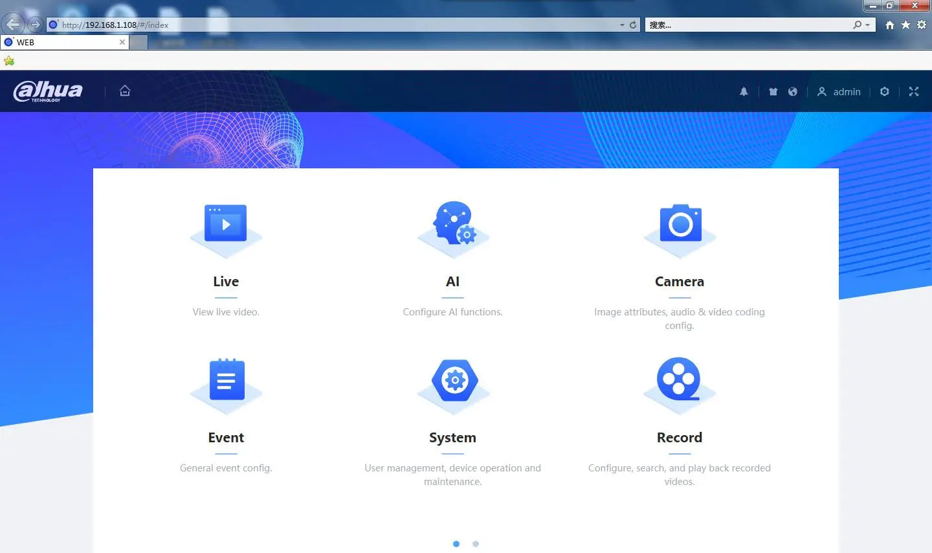Select the first page indicator dot
The width and height of the screenshot is (932, 553).
coord(456,544)
